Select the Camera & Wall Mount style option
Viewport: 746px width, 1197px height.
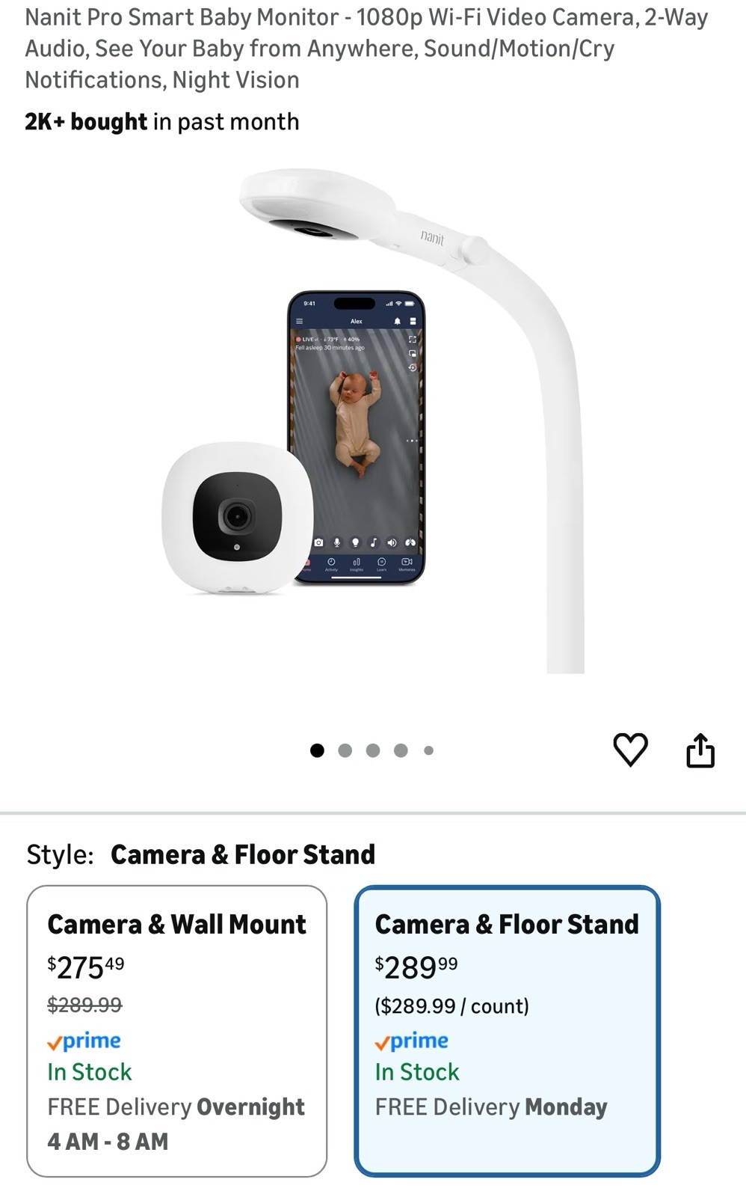[x=177, y=1031]
